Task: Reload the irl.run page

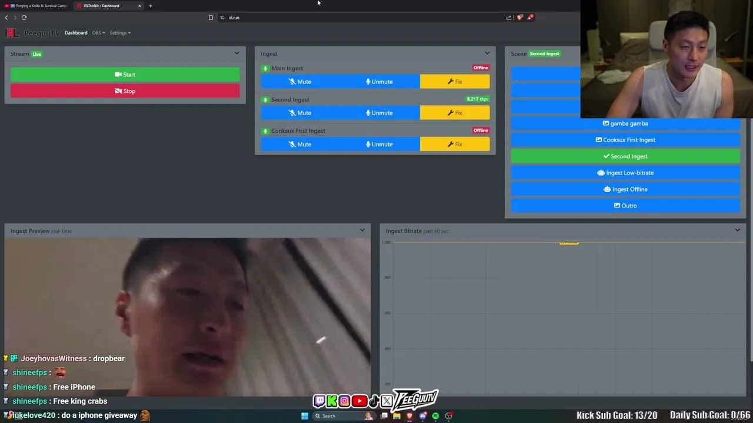Action: click(24, 18)
